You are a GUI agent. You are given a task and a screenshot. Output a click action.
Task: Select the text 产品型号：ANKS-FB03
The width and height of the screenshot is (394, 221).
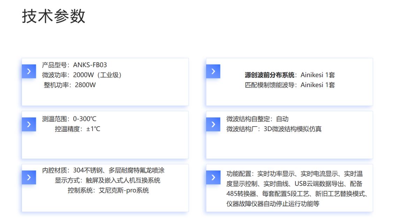click(x=74, y=65)
